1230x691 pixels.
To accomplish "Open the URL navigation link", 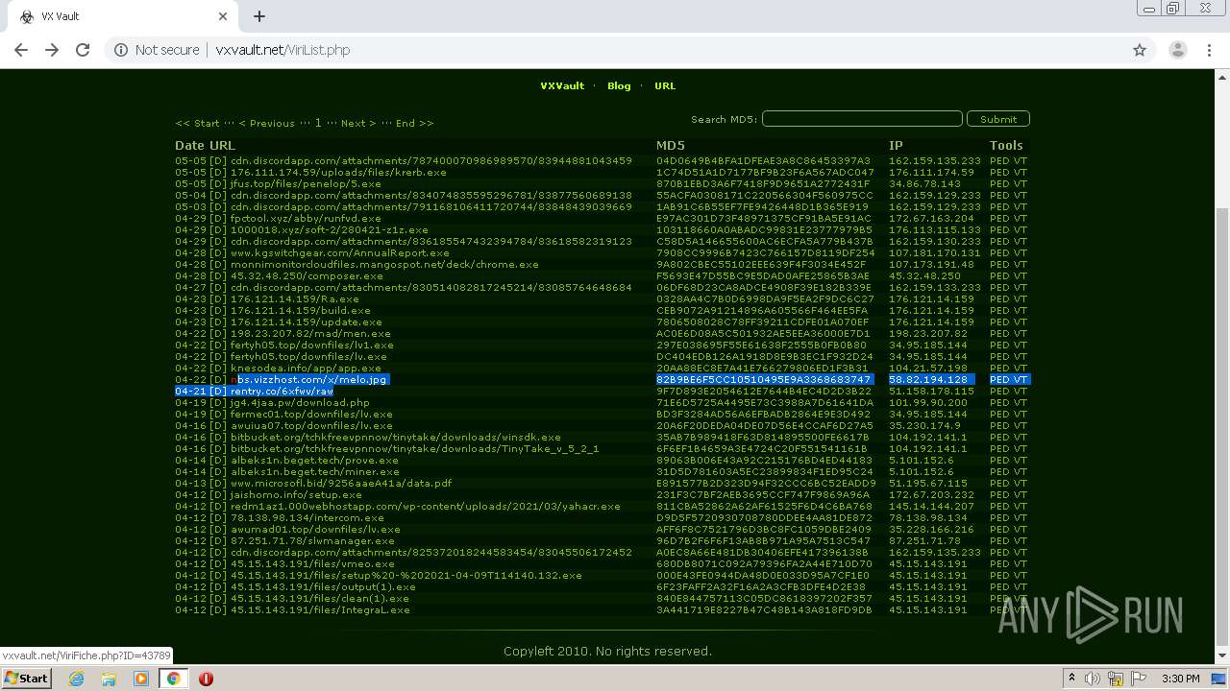I will [665, 85].
